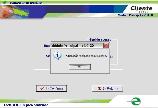Viewport: 158px width, 108px height.
Task: Click the Cliente SiTef logo
Action: [141, 9]
